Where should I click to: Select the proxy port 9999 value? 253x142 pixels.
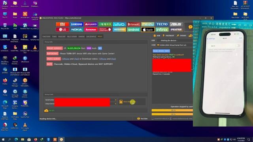[x=89, y=48]
